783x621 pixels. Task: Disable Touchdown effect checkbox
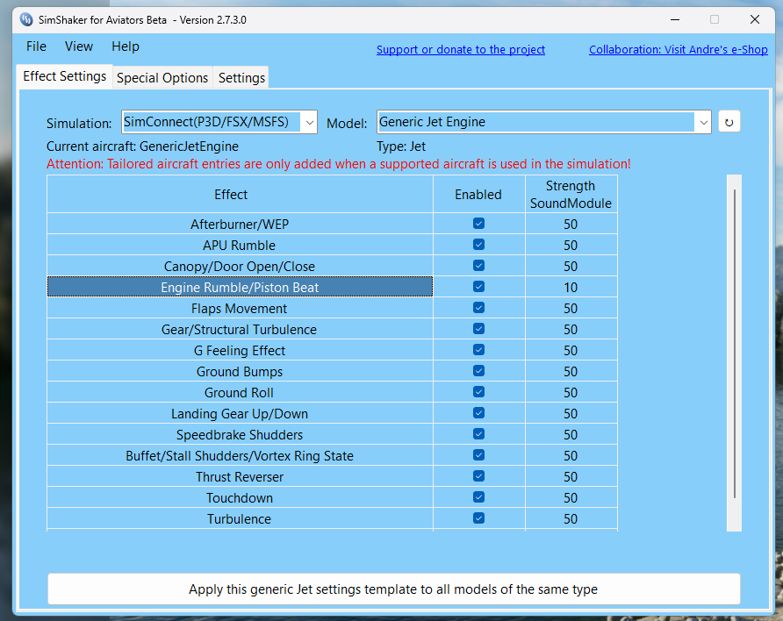pos(478,497)
